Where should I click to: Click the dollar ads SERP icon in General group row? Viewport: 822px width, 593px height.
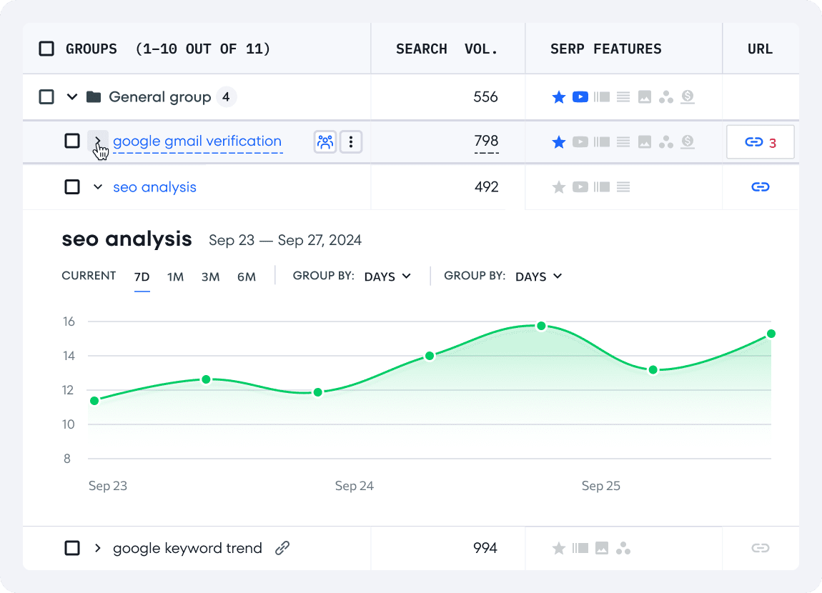click(x=688, y=97)
